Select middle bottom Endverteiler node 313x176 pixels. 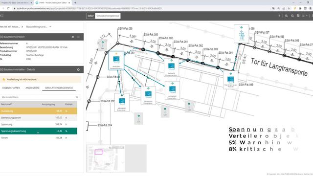tap(148, 95)
